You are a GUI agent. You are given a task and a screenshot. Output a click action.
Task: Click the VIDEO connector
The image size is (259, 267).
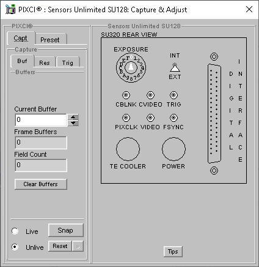150,118
